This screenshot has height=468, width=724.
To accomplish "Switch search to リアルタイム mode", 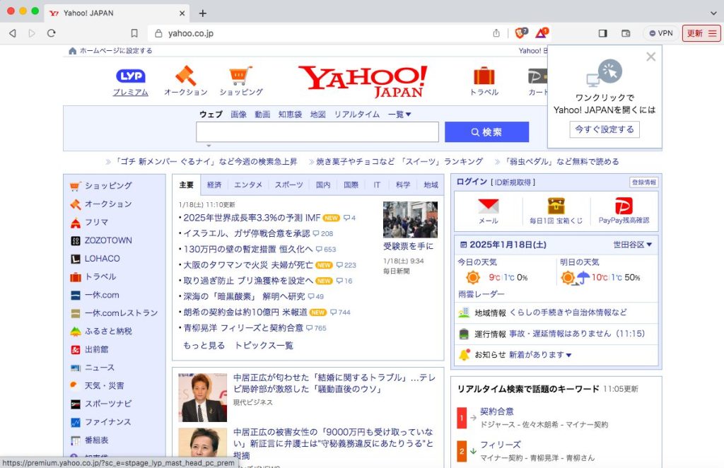I will tap(357, 114).
